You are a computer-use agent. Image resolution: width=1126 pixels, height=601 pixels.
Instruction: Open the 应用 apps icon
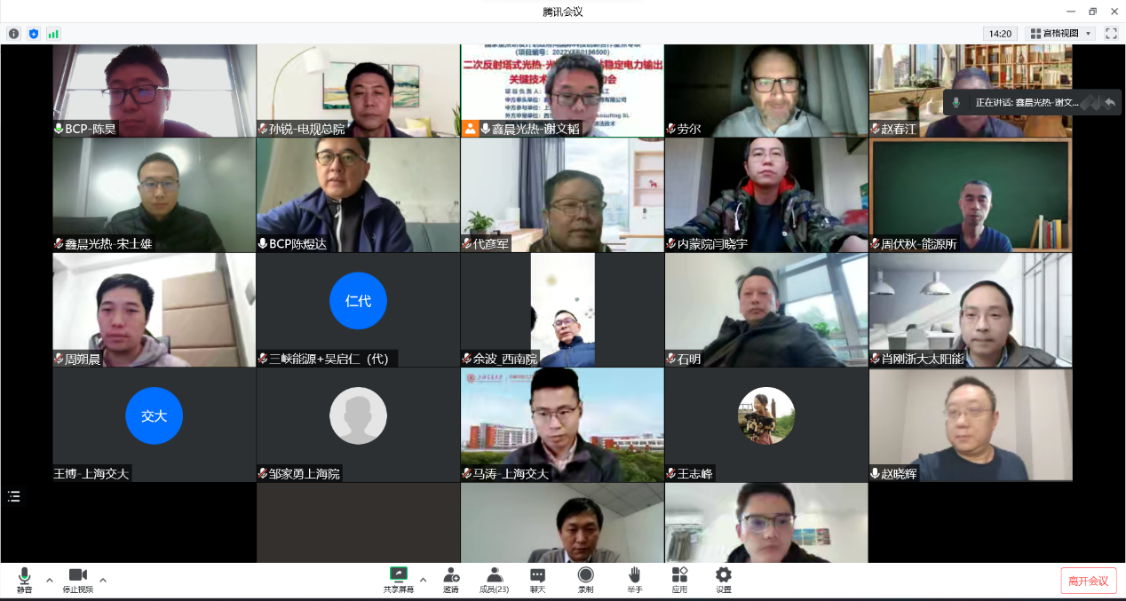(x=679, y=581)
